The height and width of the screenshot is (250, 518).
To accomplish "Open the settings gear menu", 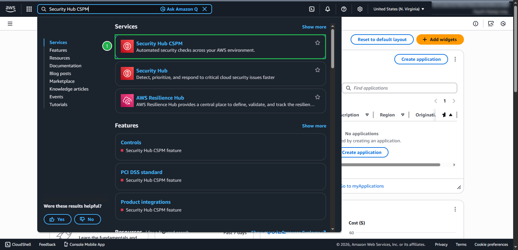I will point(360,9).
